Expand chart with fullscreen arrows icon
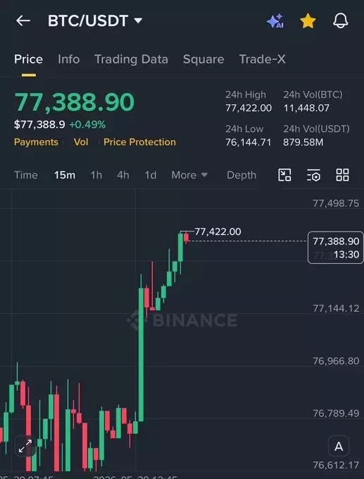364x479 pixels. (x=25, y=446)
